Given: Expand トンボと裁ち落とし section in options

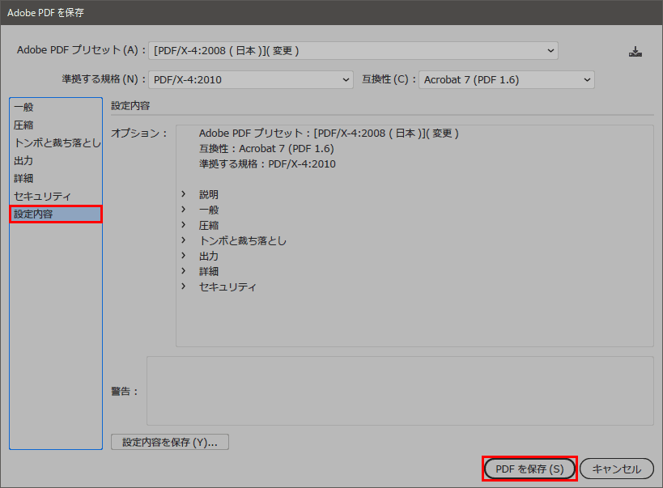Looking at the screenshot, I should coord(184,240).
